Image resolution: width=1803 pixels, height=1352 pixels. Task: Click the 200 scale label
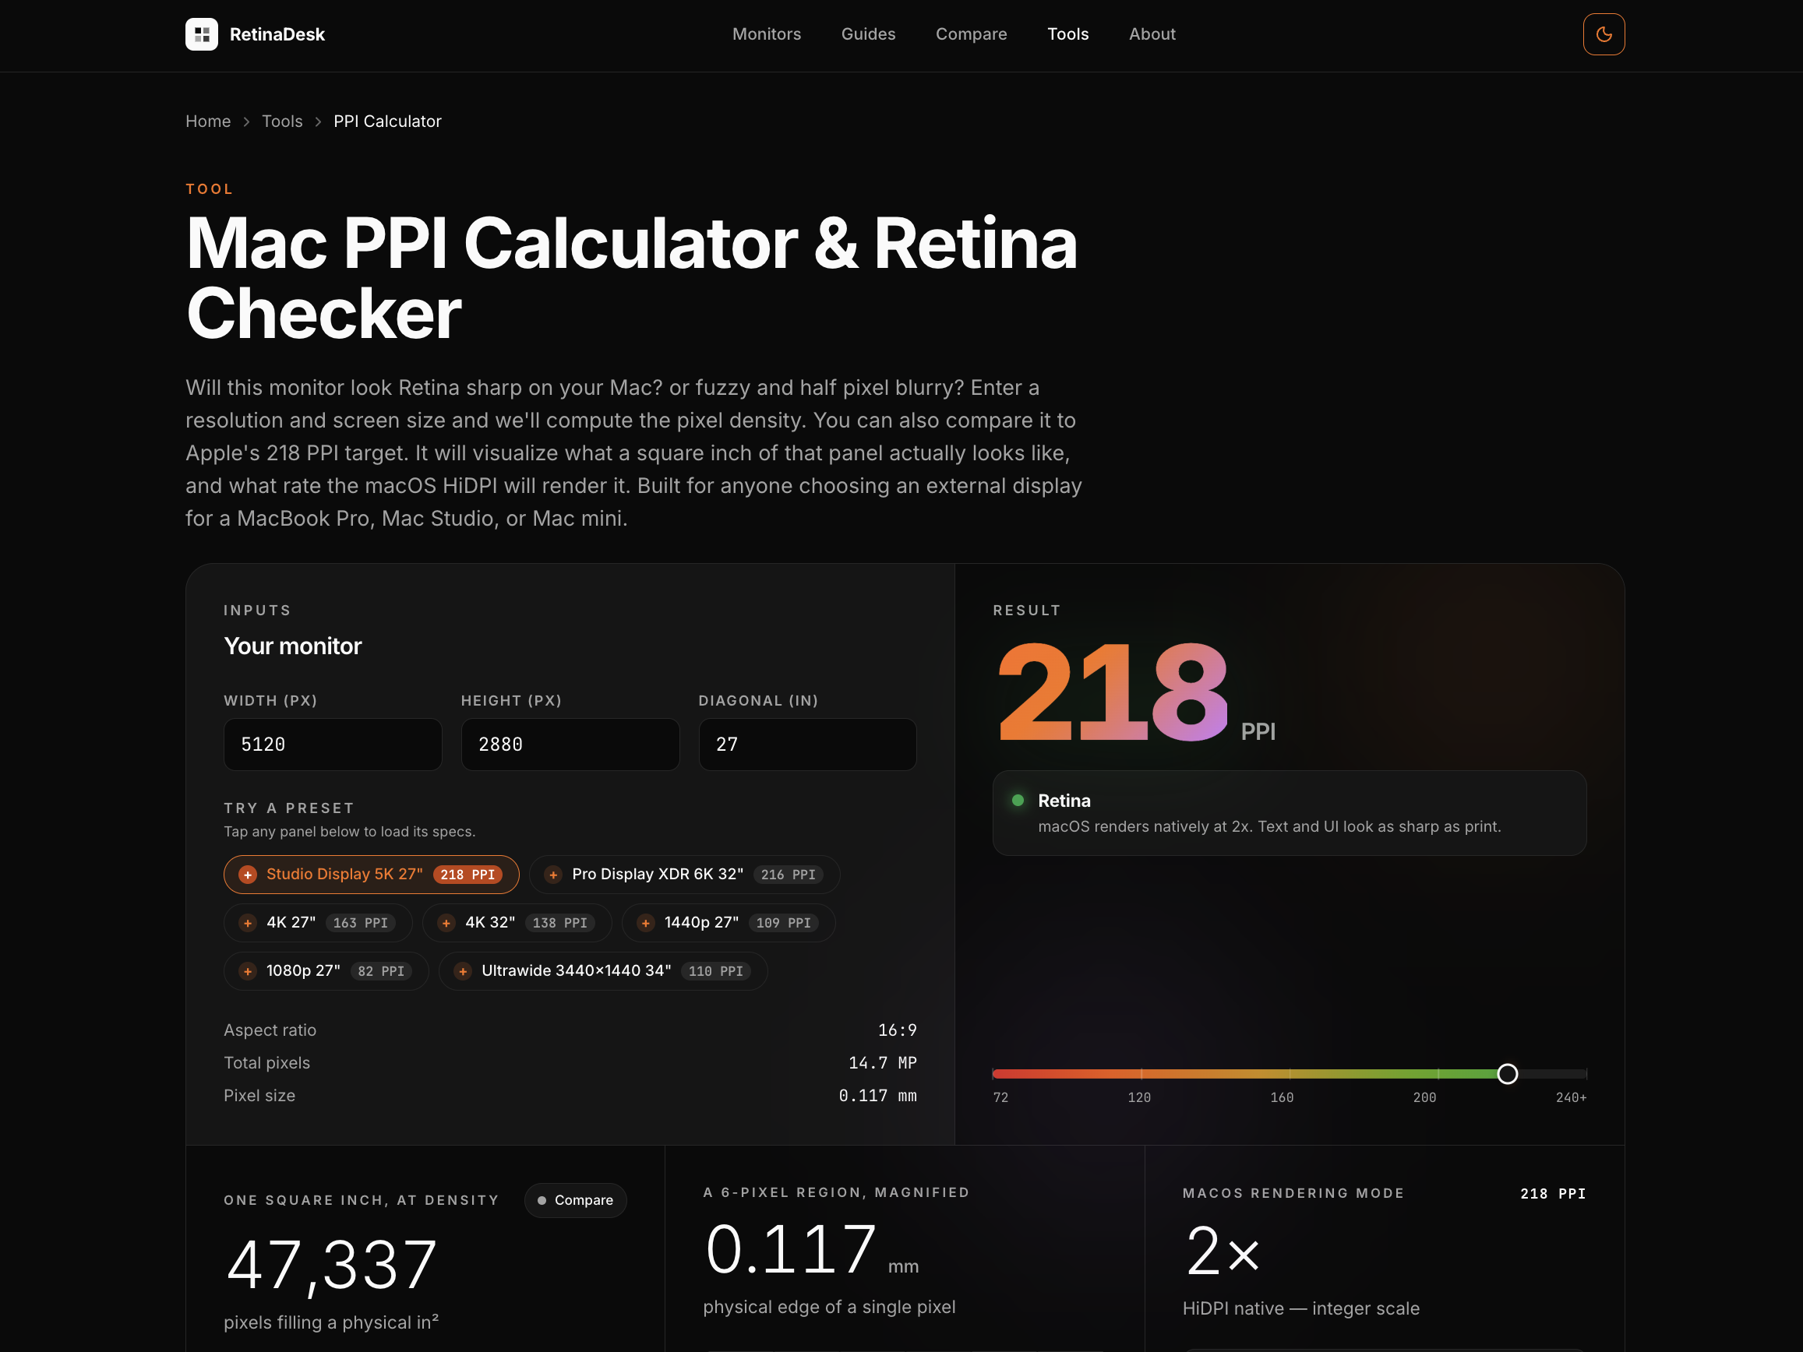click(1424, 1098)
